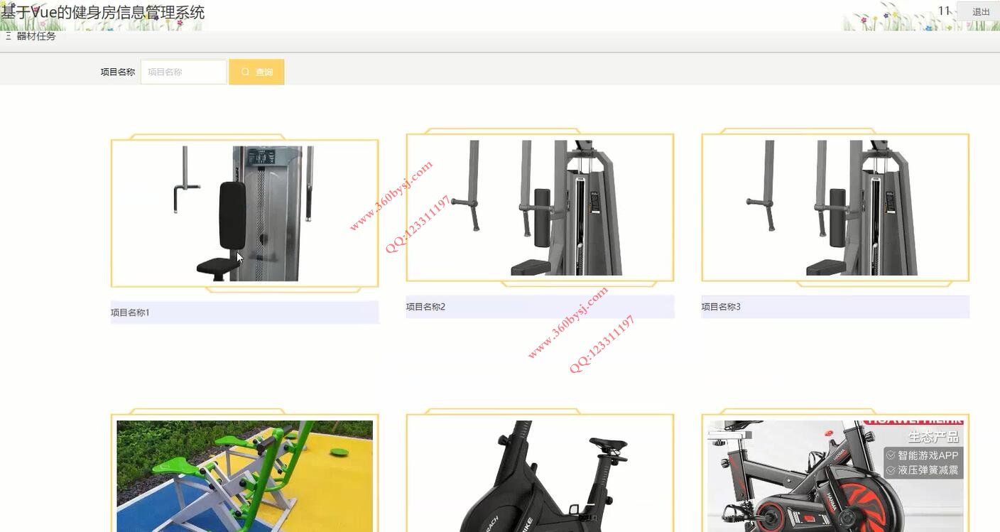Open the black spin bike image

(540, 476)
